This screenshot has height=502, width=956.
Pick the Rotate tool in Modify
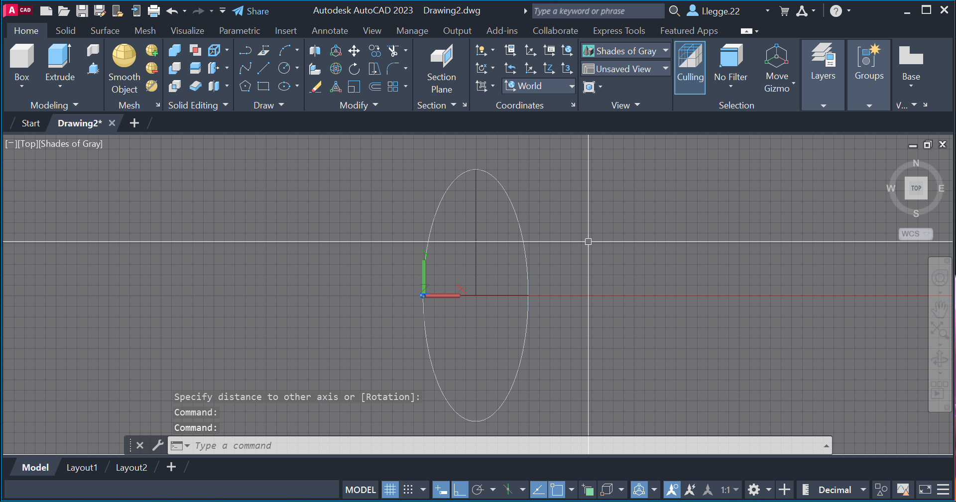(x=354, y=68)
